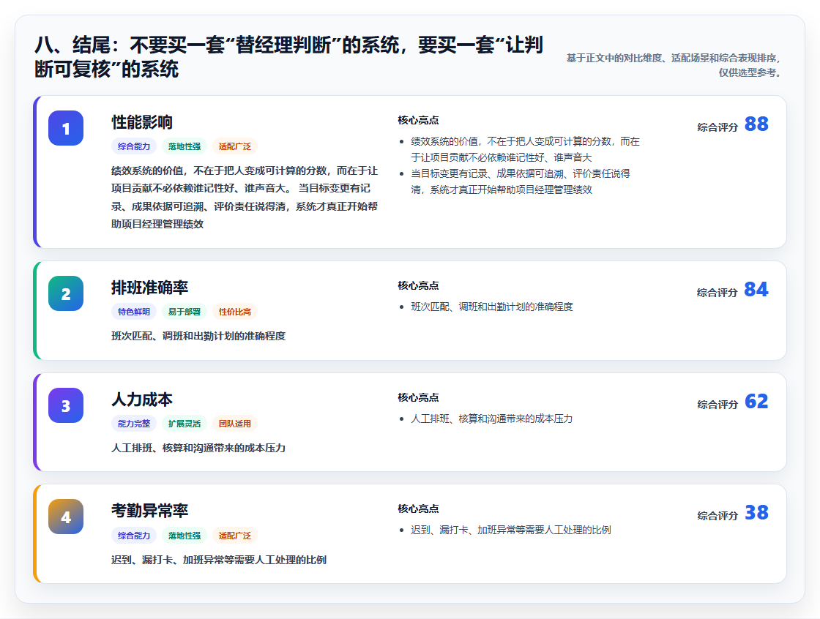Click the description under 考勤异常率 tags
Screen dimensions: 820x619
[219, 560]
